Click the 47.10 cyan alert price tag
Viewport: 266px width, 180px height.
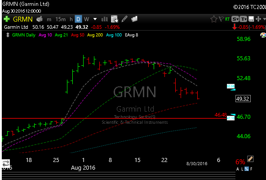point(231,118)
